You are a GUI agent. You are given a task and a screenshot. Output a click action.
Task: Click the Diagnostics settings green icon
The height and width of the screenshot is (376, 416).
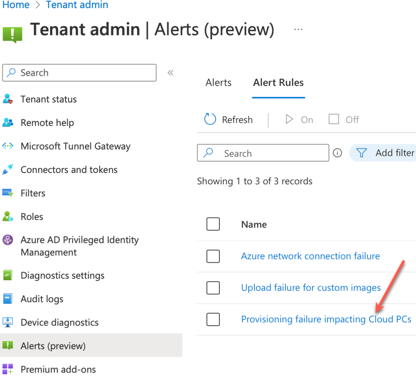8,275
